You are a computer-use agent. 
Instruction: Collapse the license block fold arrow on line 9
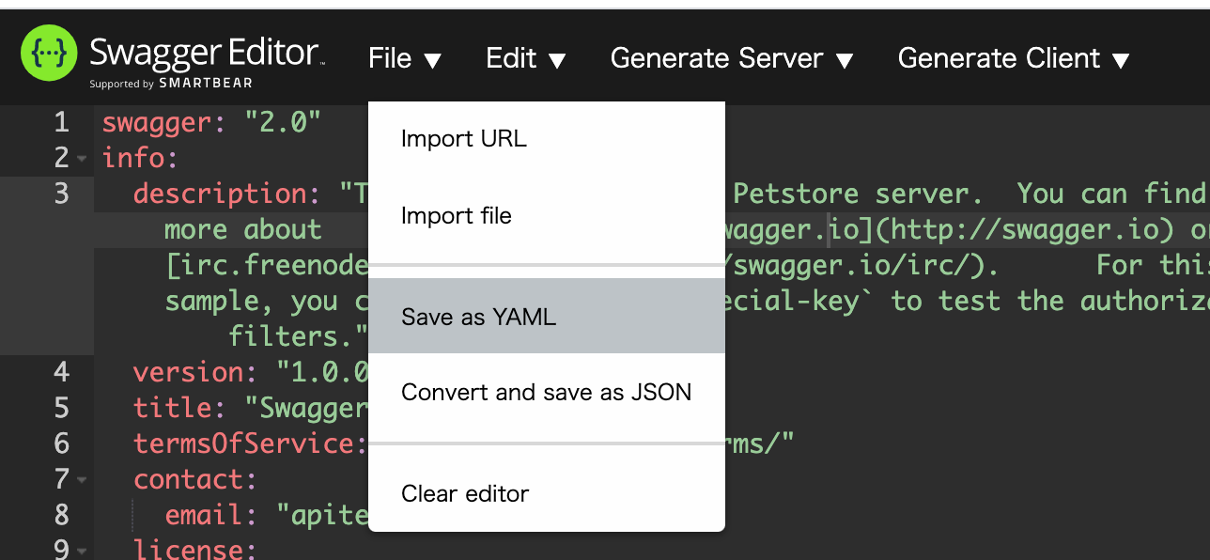pyautogui.click(x=82, y=551)
